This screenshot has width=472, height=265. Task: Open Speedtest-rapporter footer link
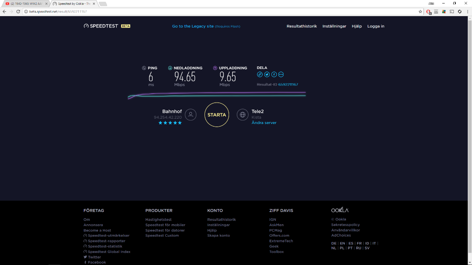click(x=104, y=241)
